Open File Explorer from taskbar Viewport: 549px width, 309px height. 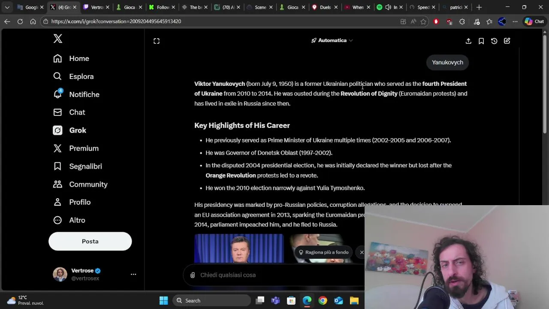coord(354,300)
